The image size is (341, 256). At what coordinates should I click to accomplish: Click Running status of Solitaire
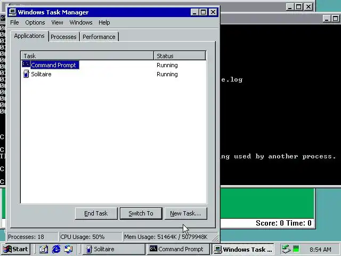pyautogui.click(x=167, y=74)
